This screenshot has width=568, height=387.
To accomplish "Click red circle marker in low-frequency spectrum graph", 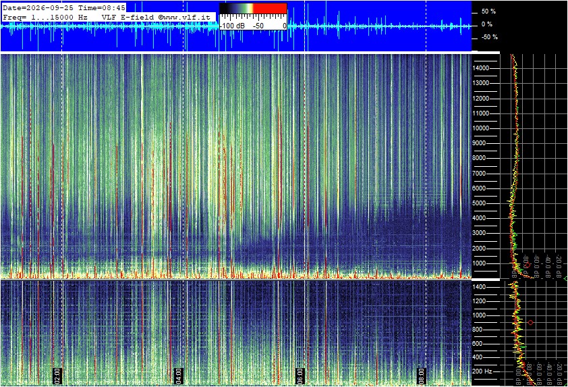I will click(x=531, y=322).
